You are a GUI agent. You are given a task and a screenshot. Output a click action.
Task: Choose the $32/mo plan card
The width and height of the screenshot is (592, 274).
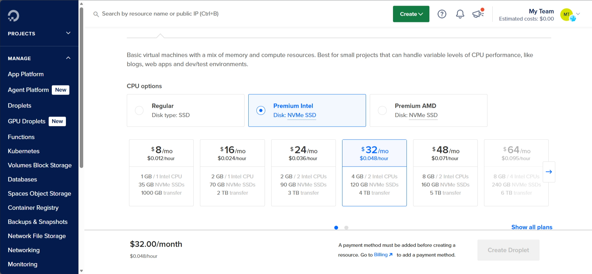[x=374, y=173]
